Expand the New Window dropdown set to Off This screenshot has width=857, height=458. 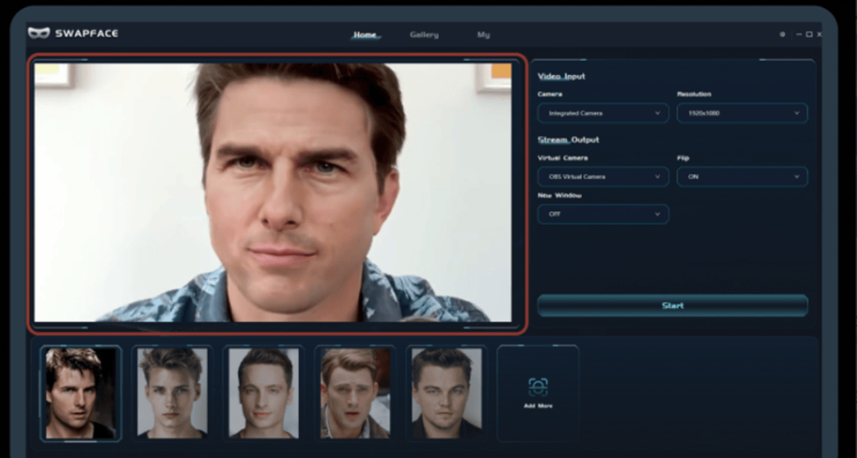click(603, 214)
